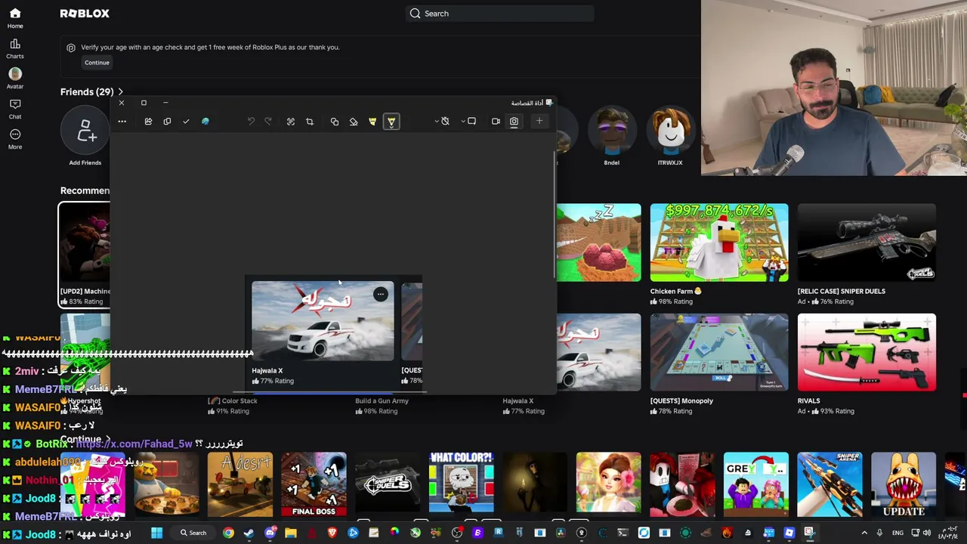Select the Shapes tool in Snipping Tool
This screenshot has height=544, width=967.
click(x=335, y=122)
